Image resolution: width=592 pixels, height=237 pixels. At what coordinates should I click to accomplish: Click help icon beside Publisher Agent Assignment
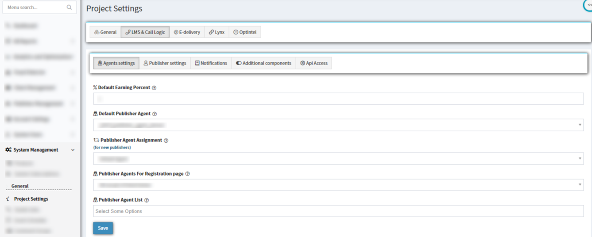coord(166,141)
